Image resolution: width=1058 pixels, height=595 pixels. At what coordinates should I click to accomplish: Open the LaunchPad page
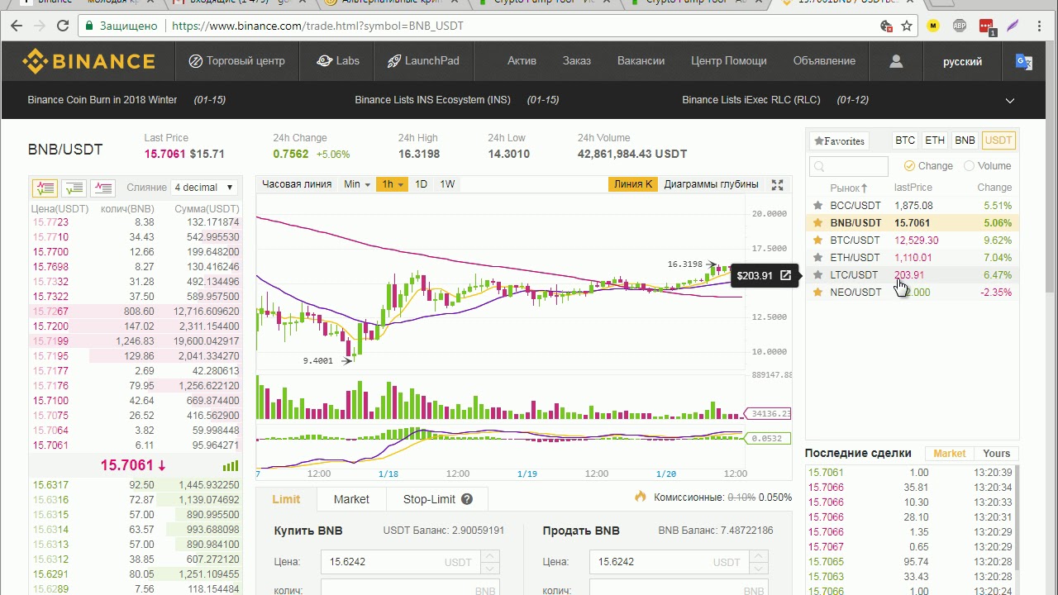tap(422, 61)
